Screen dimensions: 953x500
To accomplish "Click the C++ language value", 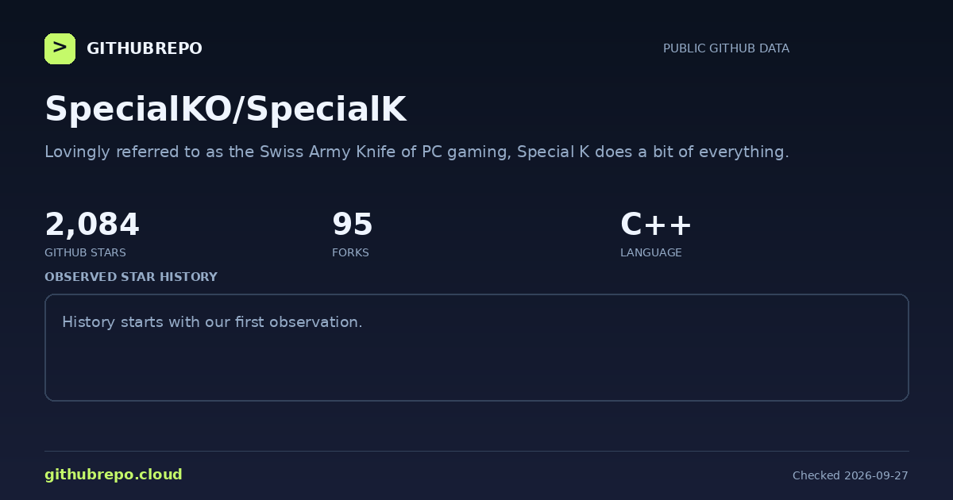I will point(656,225).
